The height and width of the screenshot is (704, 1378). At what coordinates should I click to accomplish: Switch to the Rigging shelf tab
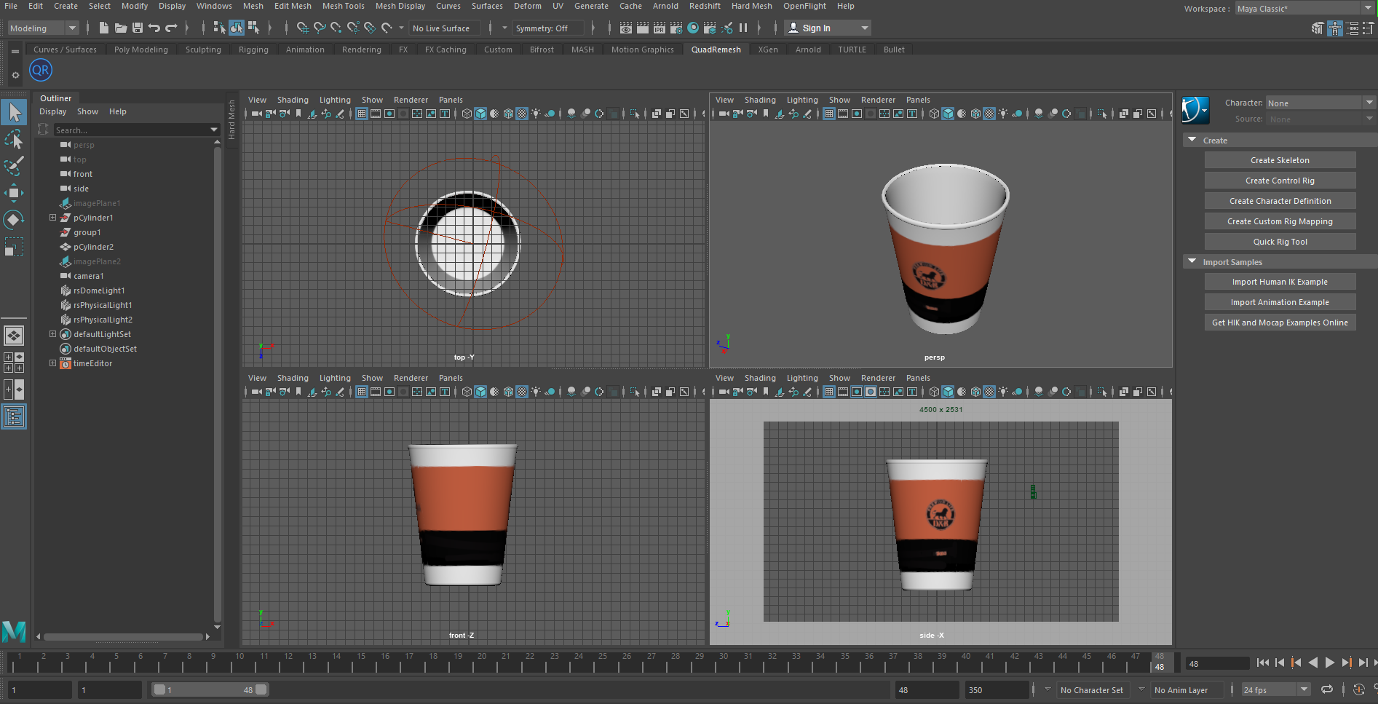(253, 50)
